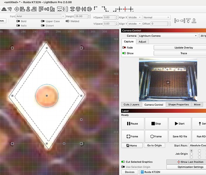Click the Align Left Edges icon
The image size is (206, 175).
pyautogui.click(x=22, y=9)
